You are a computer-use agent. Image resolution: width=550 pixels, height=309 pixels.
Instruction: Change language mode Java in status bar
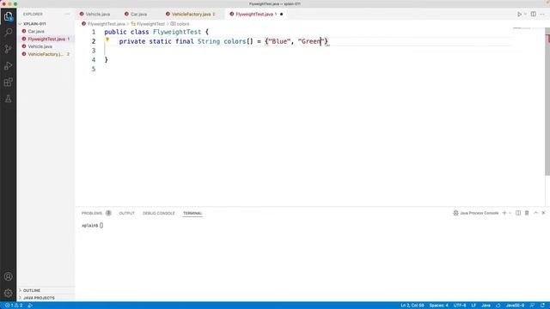(x=486, y=306)
